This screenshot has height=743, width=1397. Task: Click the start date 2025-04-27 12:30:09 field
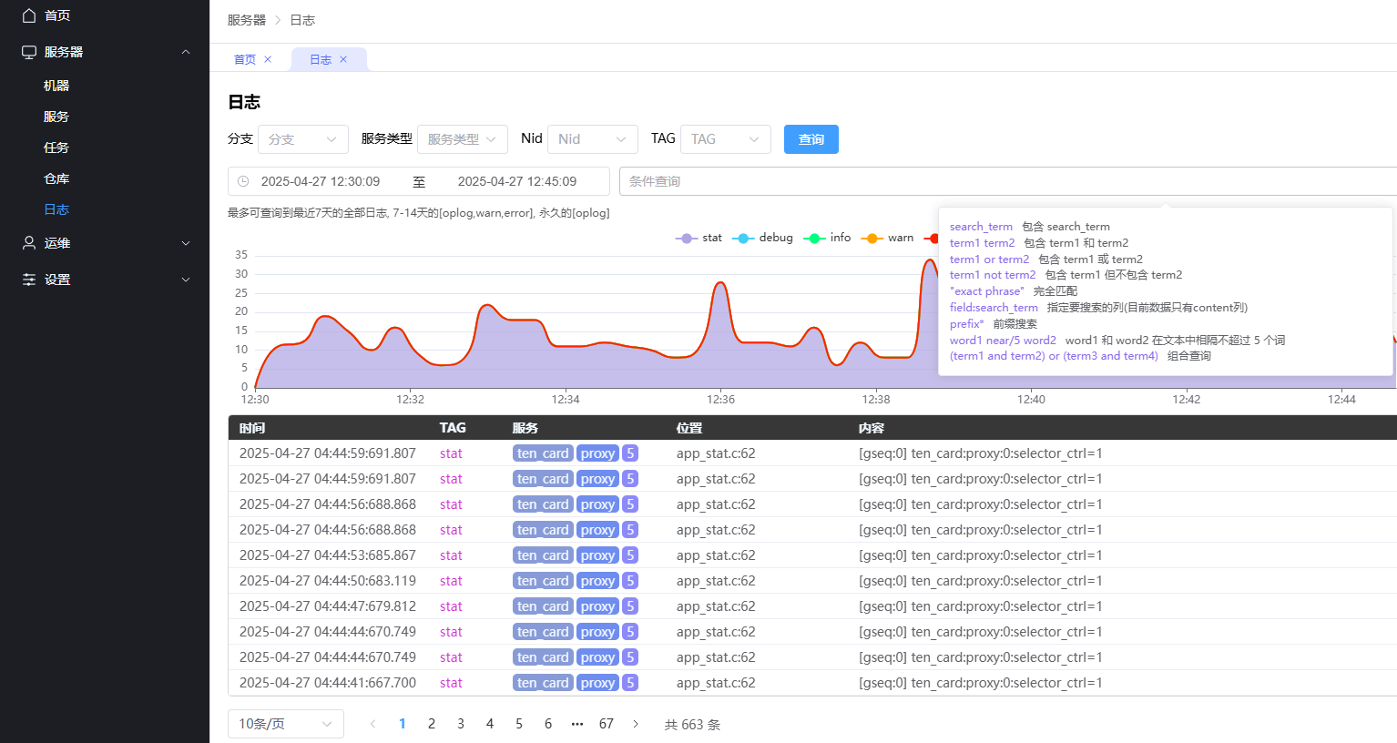[x=321, y=181]
